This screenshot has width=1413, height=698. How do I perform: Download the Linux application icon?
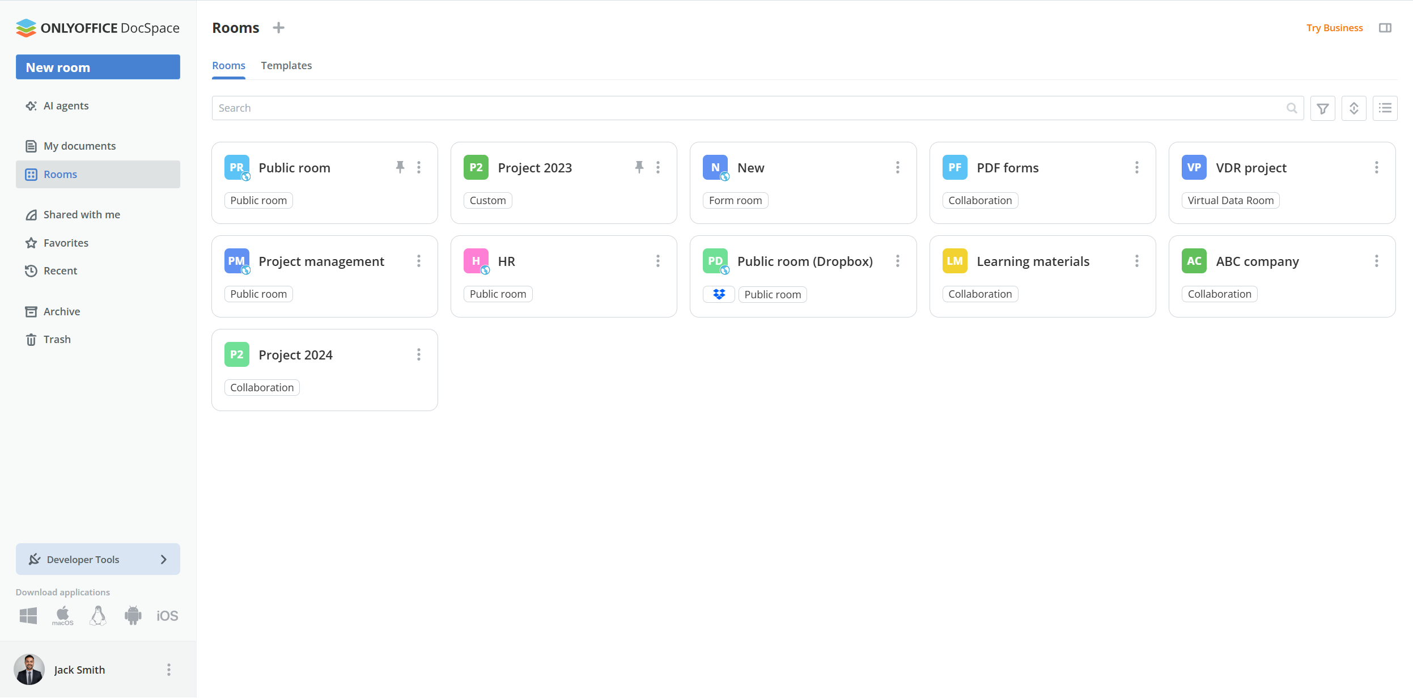[98, 615]
